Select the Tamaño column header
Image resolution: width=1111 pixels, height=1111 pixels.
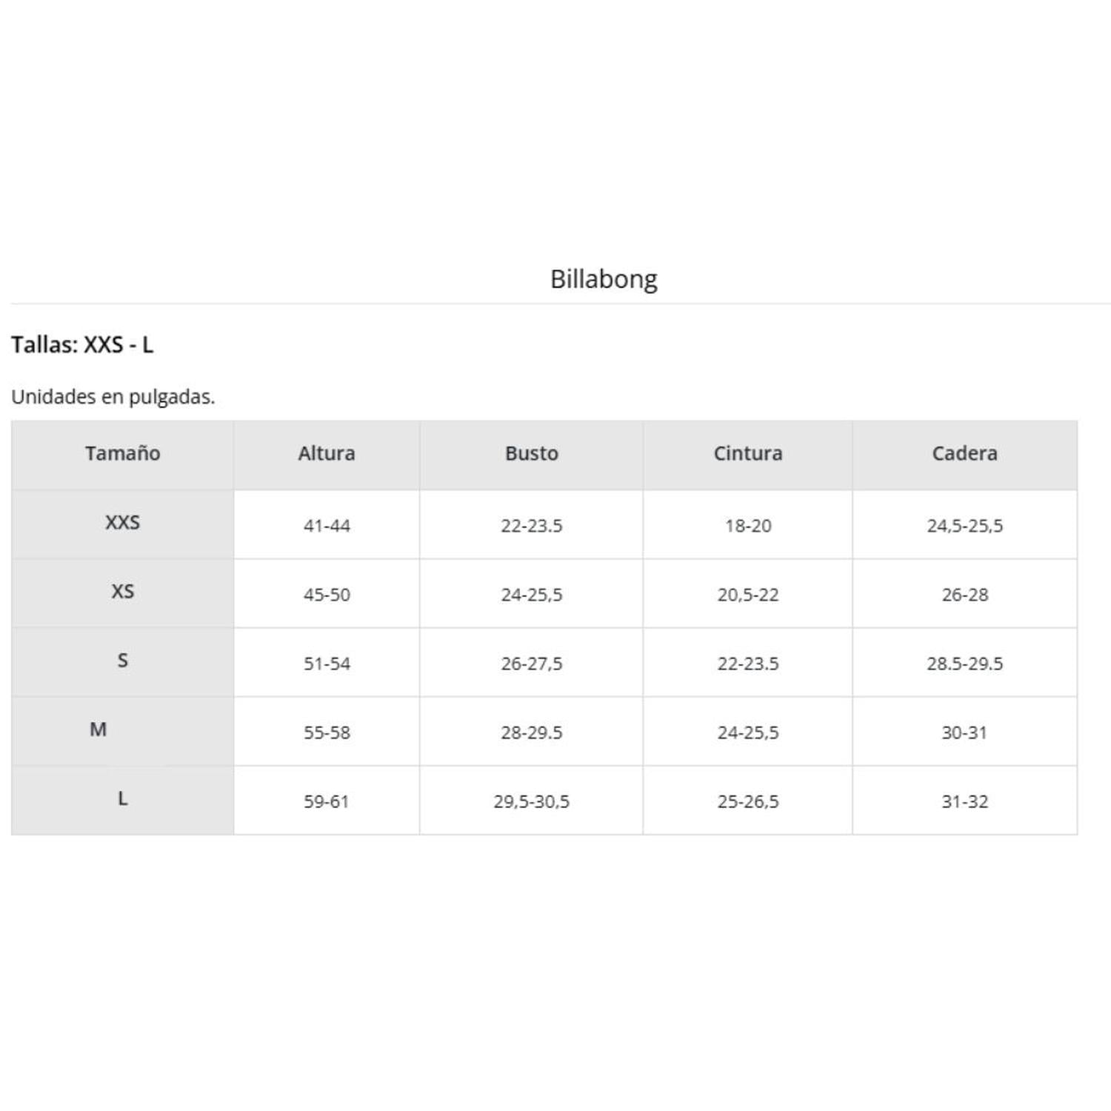pyautogui.click(x=123, y=453)
